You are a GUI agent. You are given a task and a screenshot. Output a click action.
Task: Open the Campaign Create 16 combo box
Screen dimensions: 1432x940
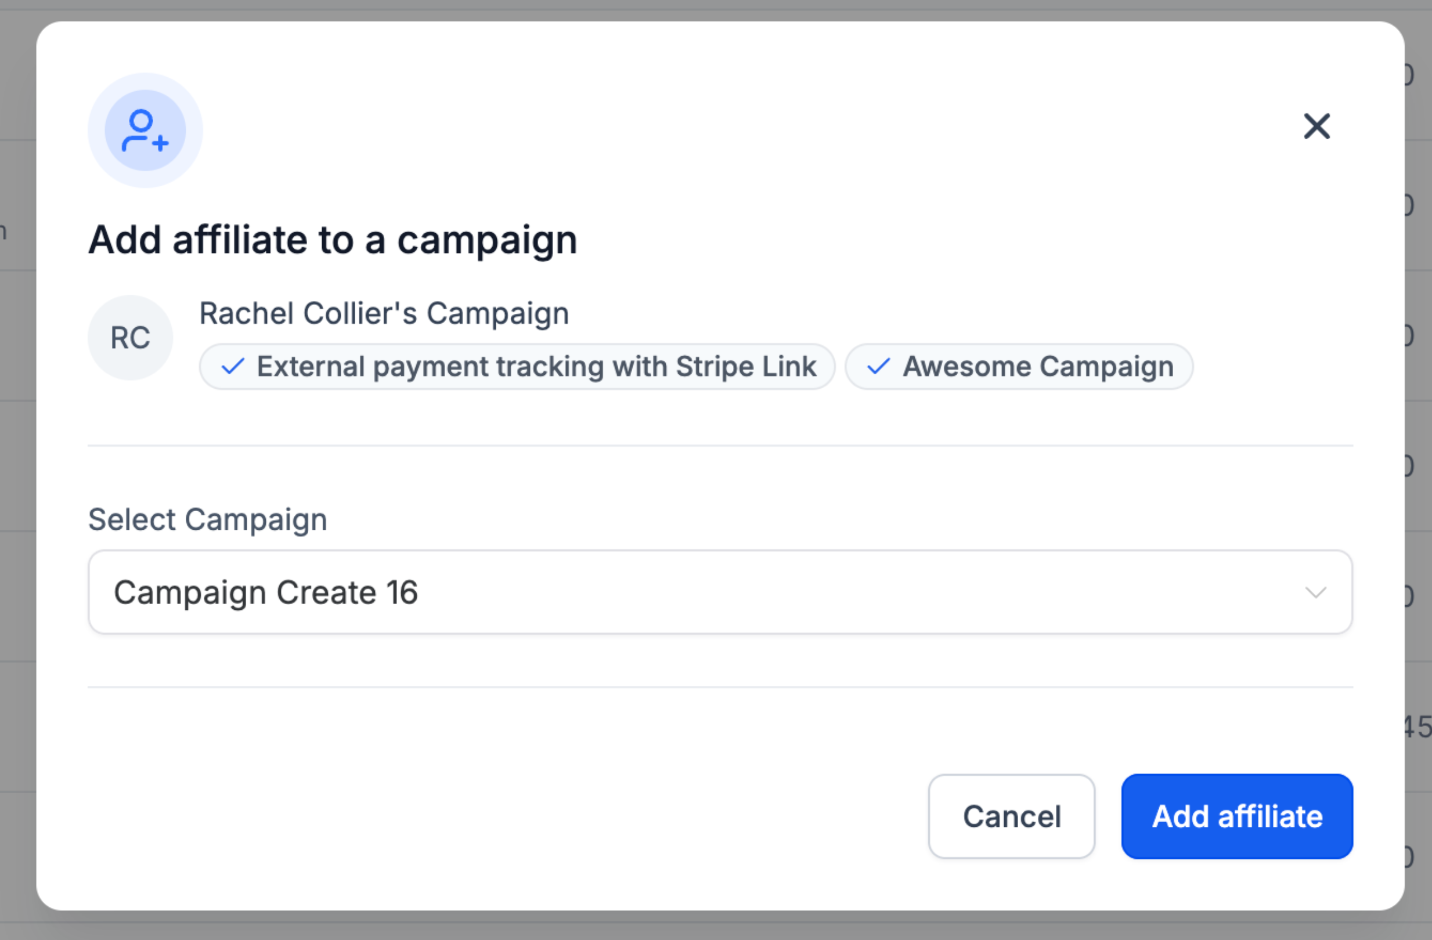click(x=662, y=592)
